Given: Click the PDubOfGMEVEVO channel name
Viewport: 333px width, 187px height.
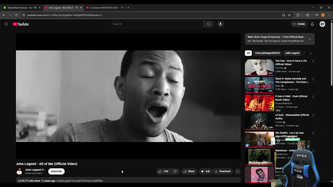Looking at the screenshot, I should (x=284, y=103).
